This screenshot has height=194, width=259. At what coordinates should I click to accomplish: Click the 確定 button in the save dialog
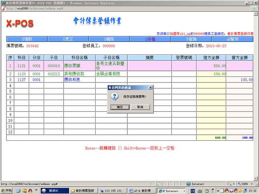[x=120, y=107]
